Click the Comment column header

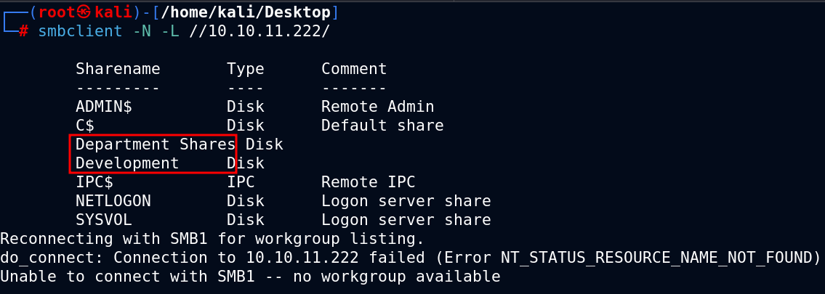pos(354,69)
